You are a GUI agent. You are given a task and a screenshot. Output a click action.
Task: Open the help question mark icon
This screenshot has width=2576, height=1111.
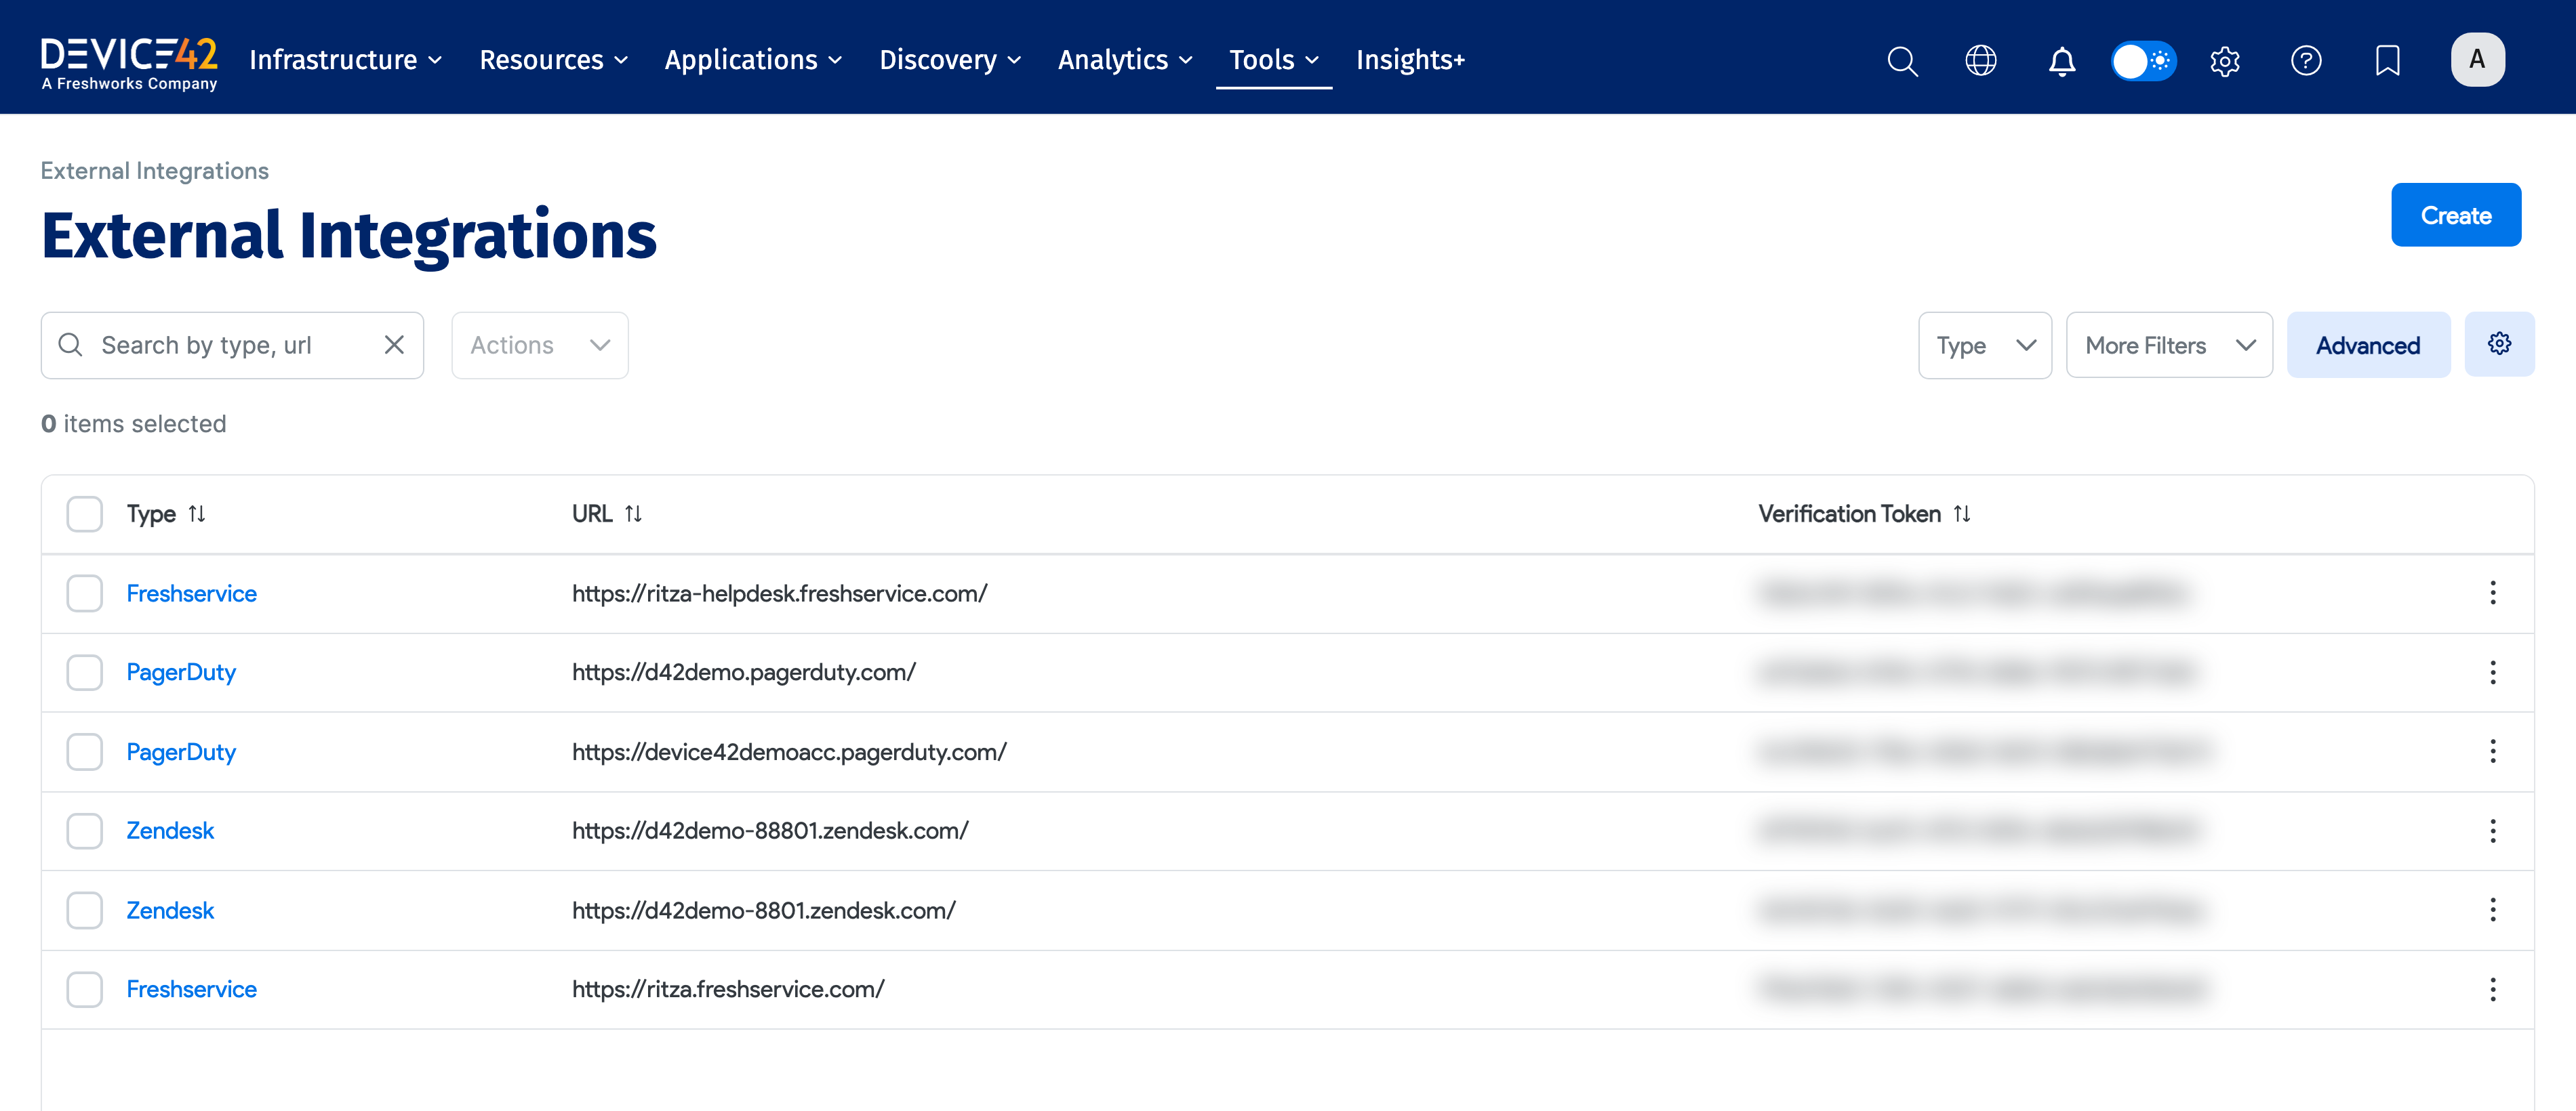(2306, 61)
